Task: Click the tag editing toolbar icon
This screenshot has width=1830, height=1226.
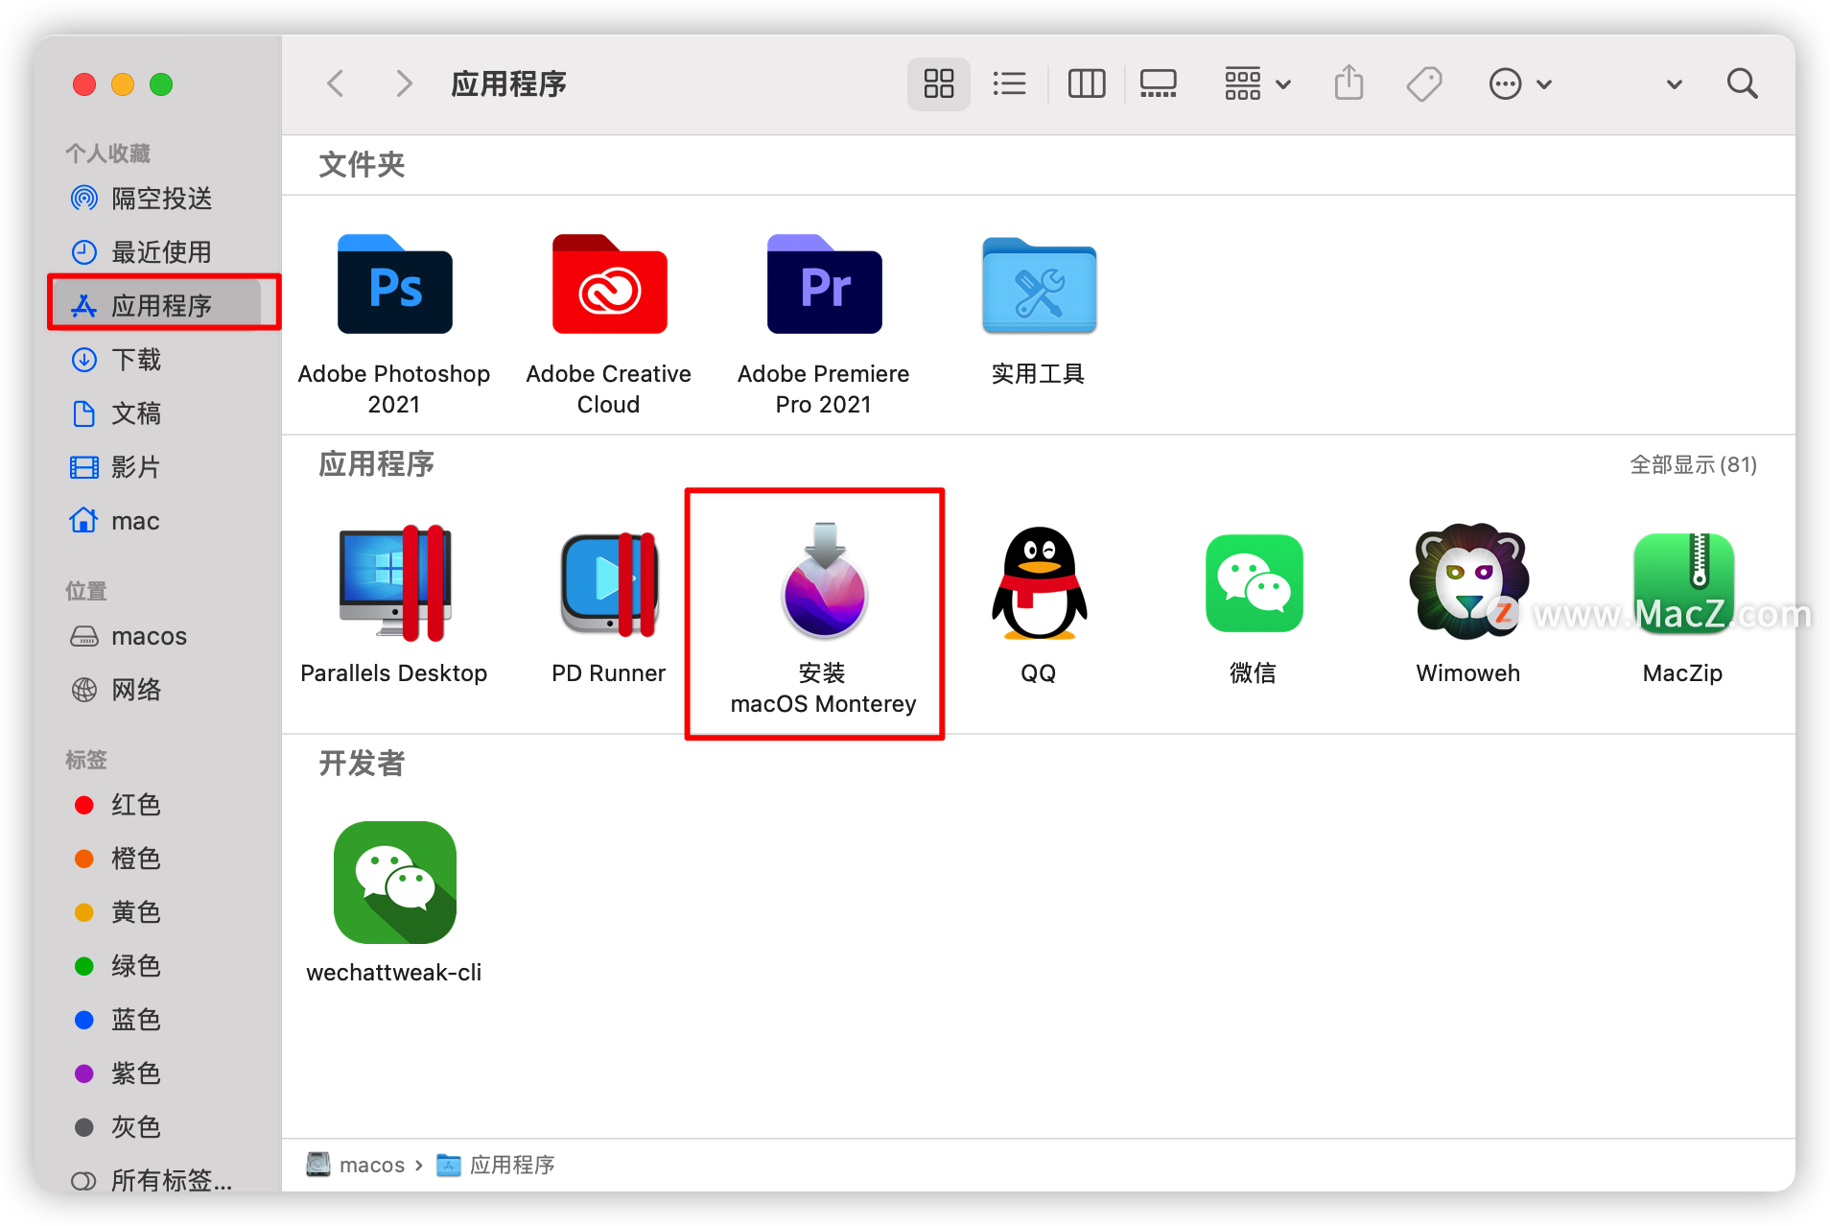Action: click(x=1424, y=83)
